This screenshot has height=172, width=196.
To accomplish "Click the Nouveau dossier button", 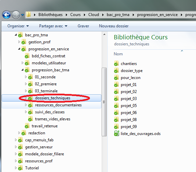I will coord(114,26).
